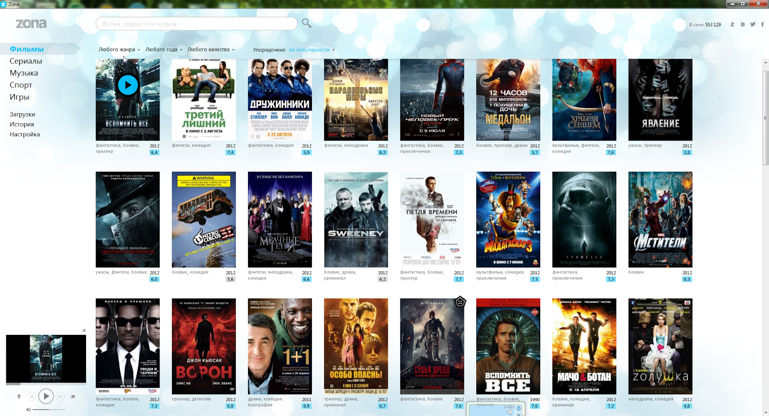Screen dimensions: 769x416
Task: Click the scrollbar down arrow
Action: pos(766,412)
